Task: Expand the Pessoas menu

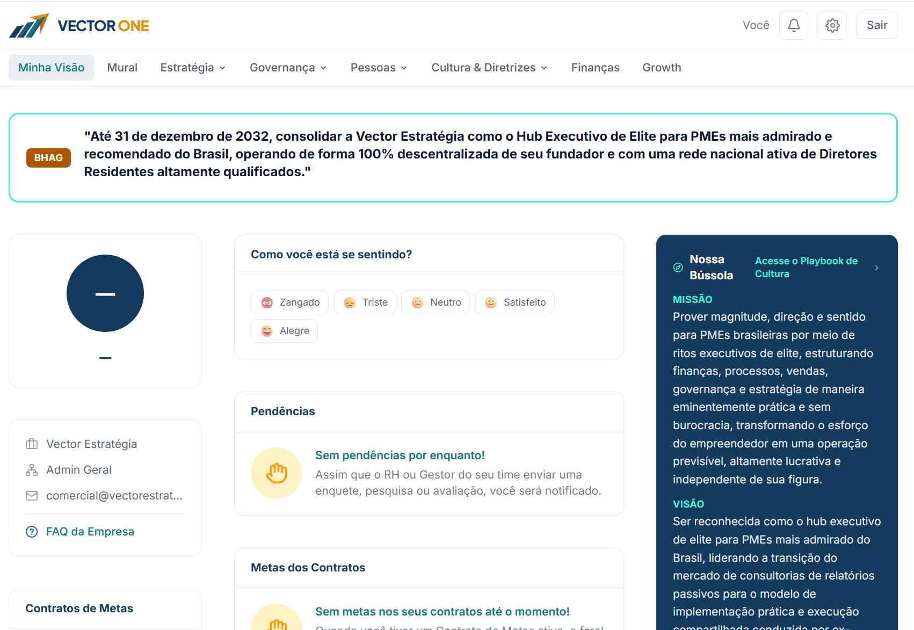Action: pos(379,68)
